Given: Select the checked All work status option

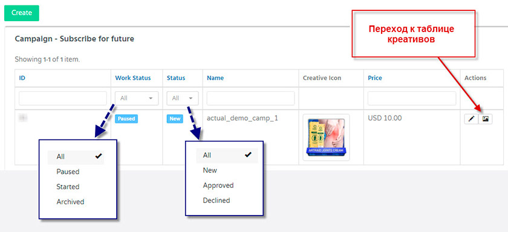Looking at the screenshot, I should point(76,156).
